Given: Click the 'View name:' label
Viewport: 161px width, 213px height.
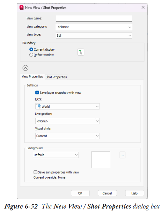Looking at the screenshot, I should (34, 18).
